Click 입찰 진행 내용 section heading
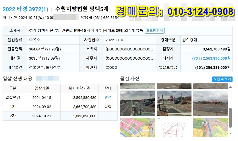This screenshot has width=238, height=141. click(18, 79)
